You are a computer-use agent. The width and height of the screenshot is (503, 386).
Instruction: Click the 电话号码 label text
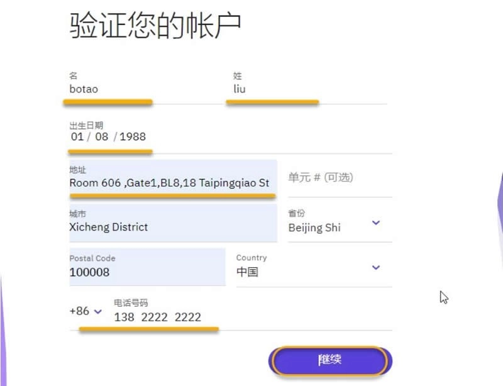131,303
